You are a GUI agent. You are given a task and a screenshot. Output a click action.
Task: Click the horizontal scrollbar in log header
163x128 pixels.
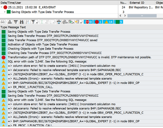(142, 16)
